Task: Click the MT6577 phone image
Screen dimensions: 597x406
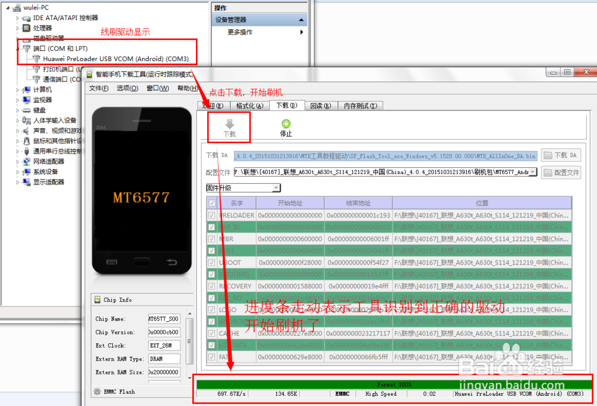Action: pyautogui.click(x=141, y=190)
